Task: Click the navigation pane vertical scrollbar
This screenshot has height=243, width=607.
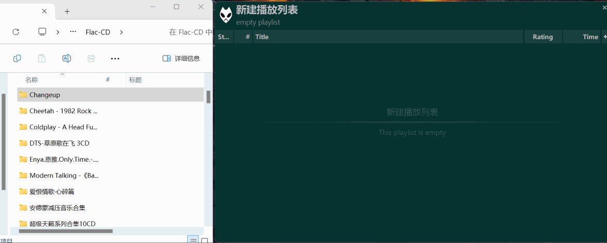Action: (4, 142)
